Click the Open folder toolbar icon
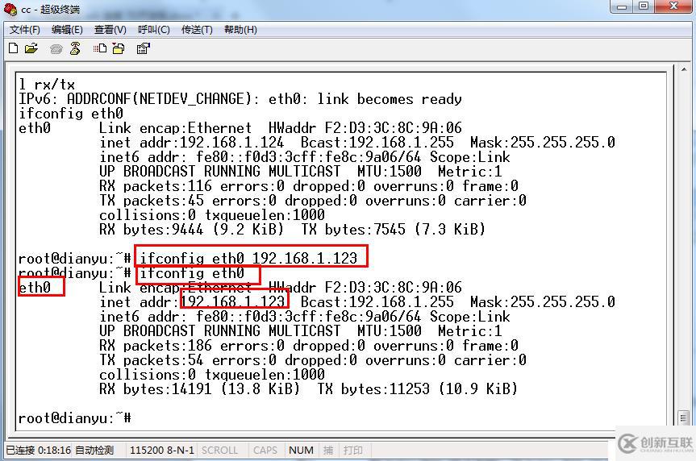Screen dimensions: 696x461 point(31,48)
